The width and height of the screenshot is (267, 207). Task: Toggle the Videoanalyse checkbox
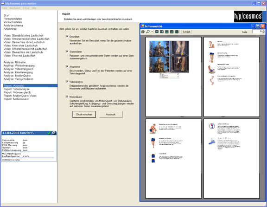click(x=67, y=82)
